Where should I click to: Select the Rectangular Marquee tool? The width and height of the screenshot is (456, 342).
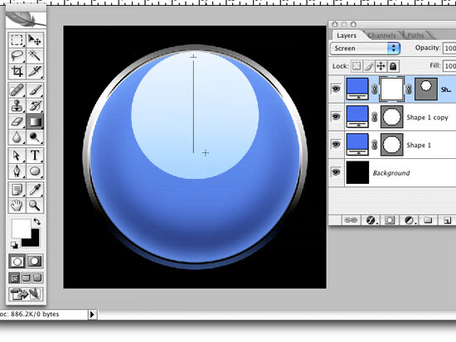(17, 40)
